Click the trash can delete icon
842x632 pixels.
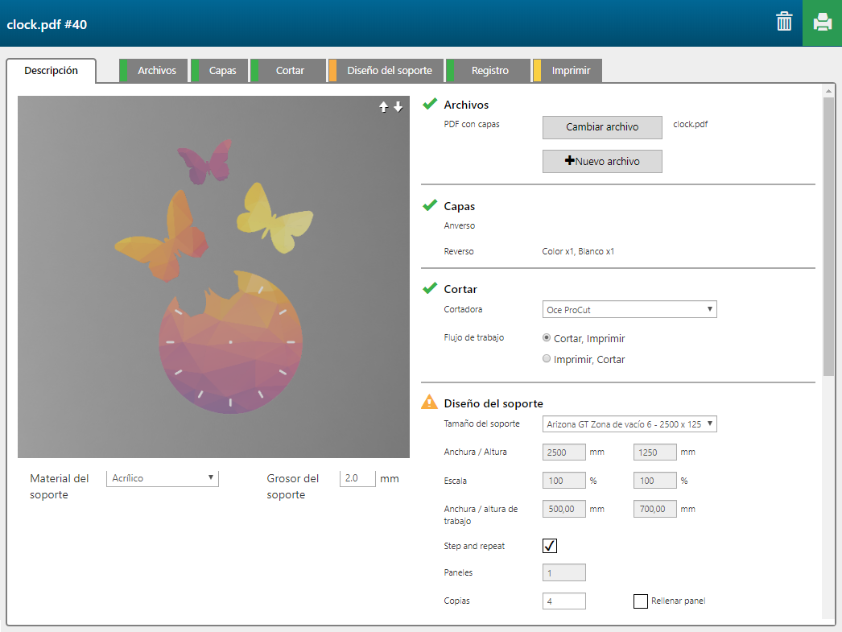783,22
